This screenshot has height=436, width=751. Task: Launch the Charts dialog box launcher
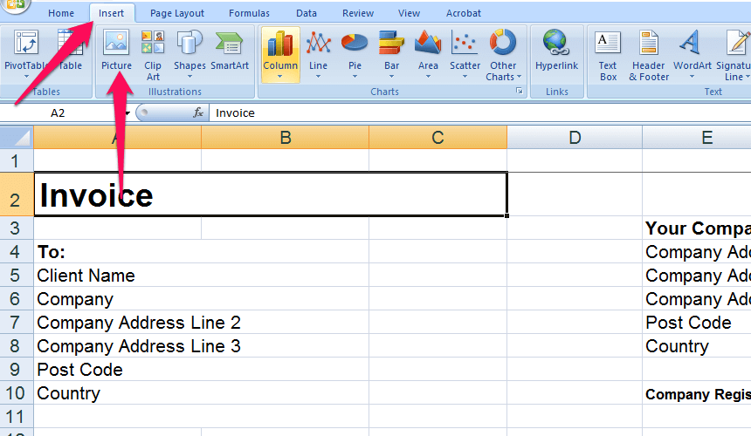tap(519, 92)
